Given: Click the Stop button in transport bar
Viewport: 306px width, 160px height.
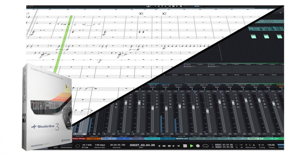Looking at the screenshot, I should tap(185, 146).
